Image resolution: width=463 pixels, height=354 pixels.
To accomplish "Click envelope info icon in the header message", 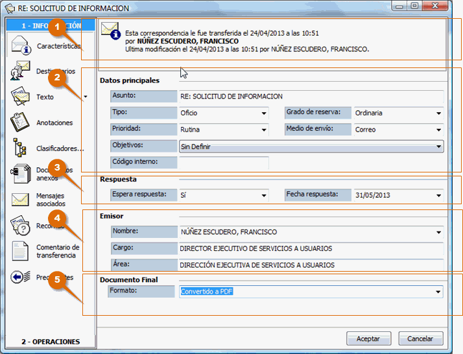I will point(111,30).
